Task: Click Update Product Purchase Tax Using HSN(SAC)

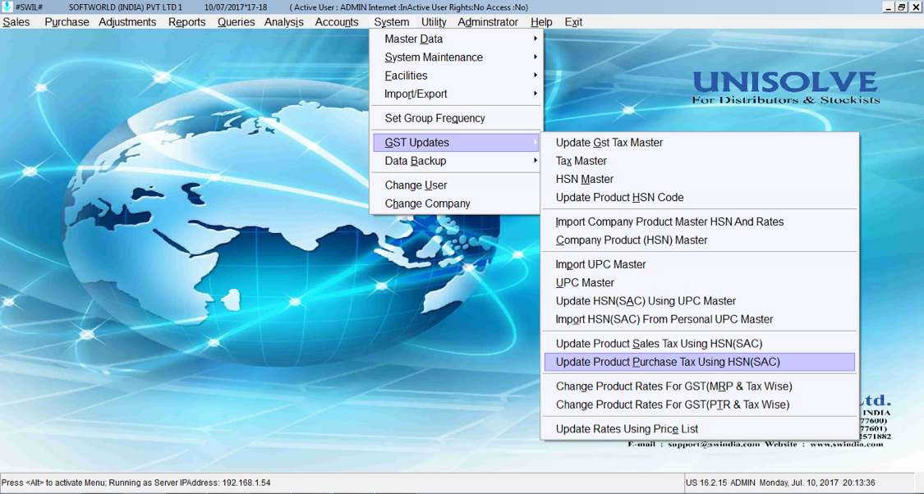Action: click(700, 362)
